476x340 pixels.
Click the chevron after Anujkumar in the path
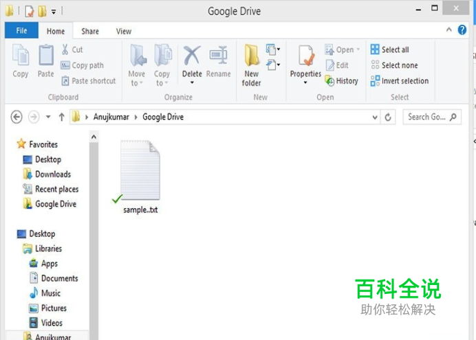(136, 117)
